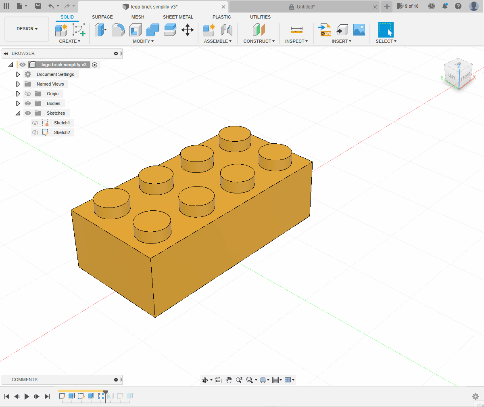Click the Insert SVG icon
Screen dimensions: 484x407
click(x=325, y=30)
